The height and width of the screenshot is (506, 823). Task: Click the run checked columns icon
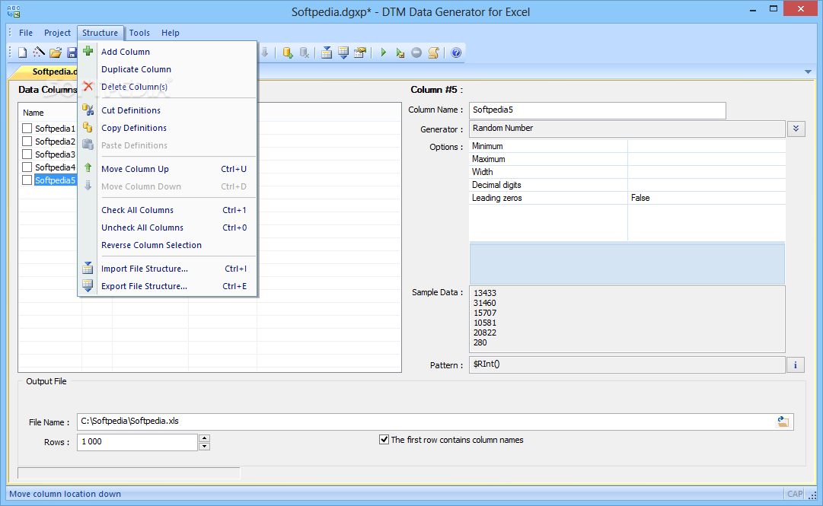400,53
